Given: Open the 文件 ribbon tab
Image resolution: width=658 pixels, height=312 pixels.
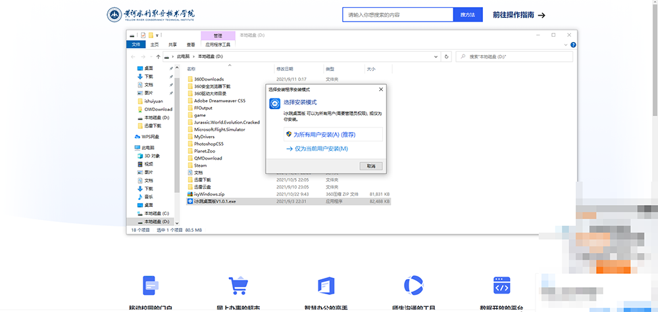Looking at the screenshot, I should pos(136,45).
